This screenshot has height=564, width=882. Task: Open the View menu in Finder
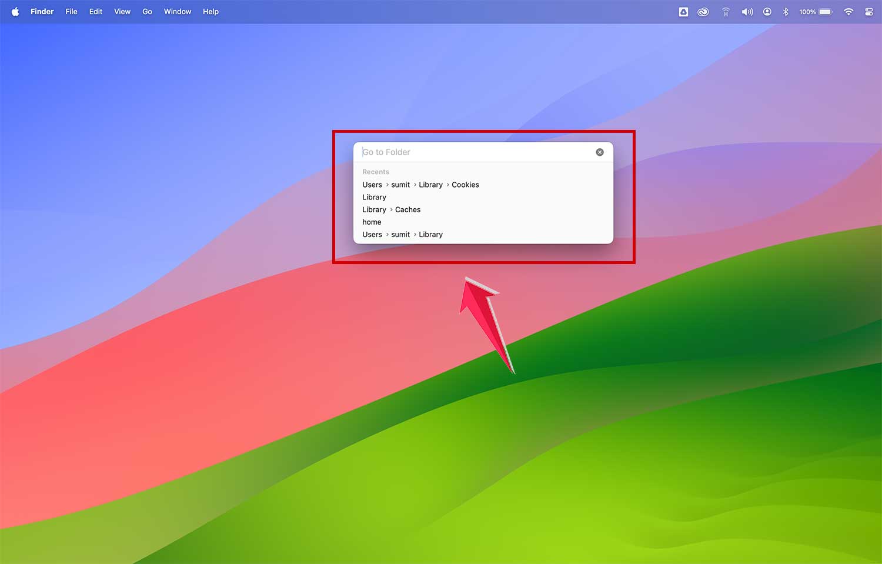pos(122,11)
